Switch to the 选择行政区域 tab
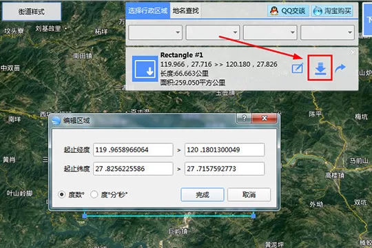This screenshot has width=372, height=248. point(147,10)
